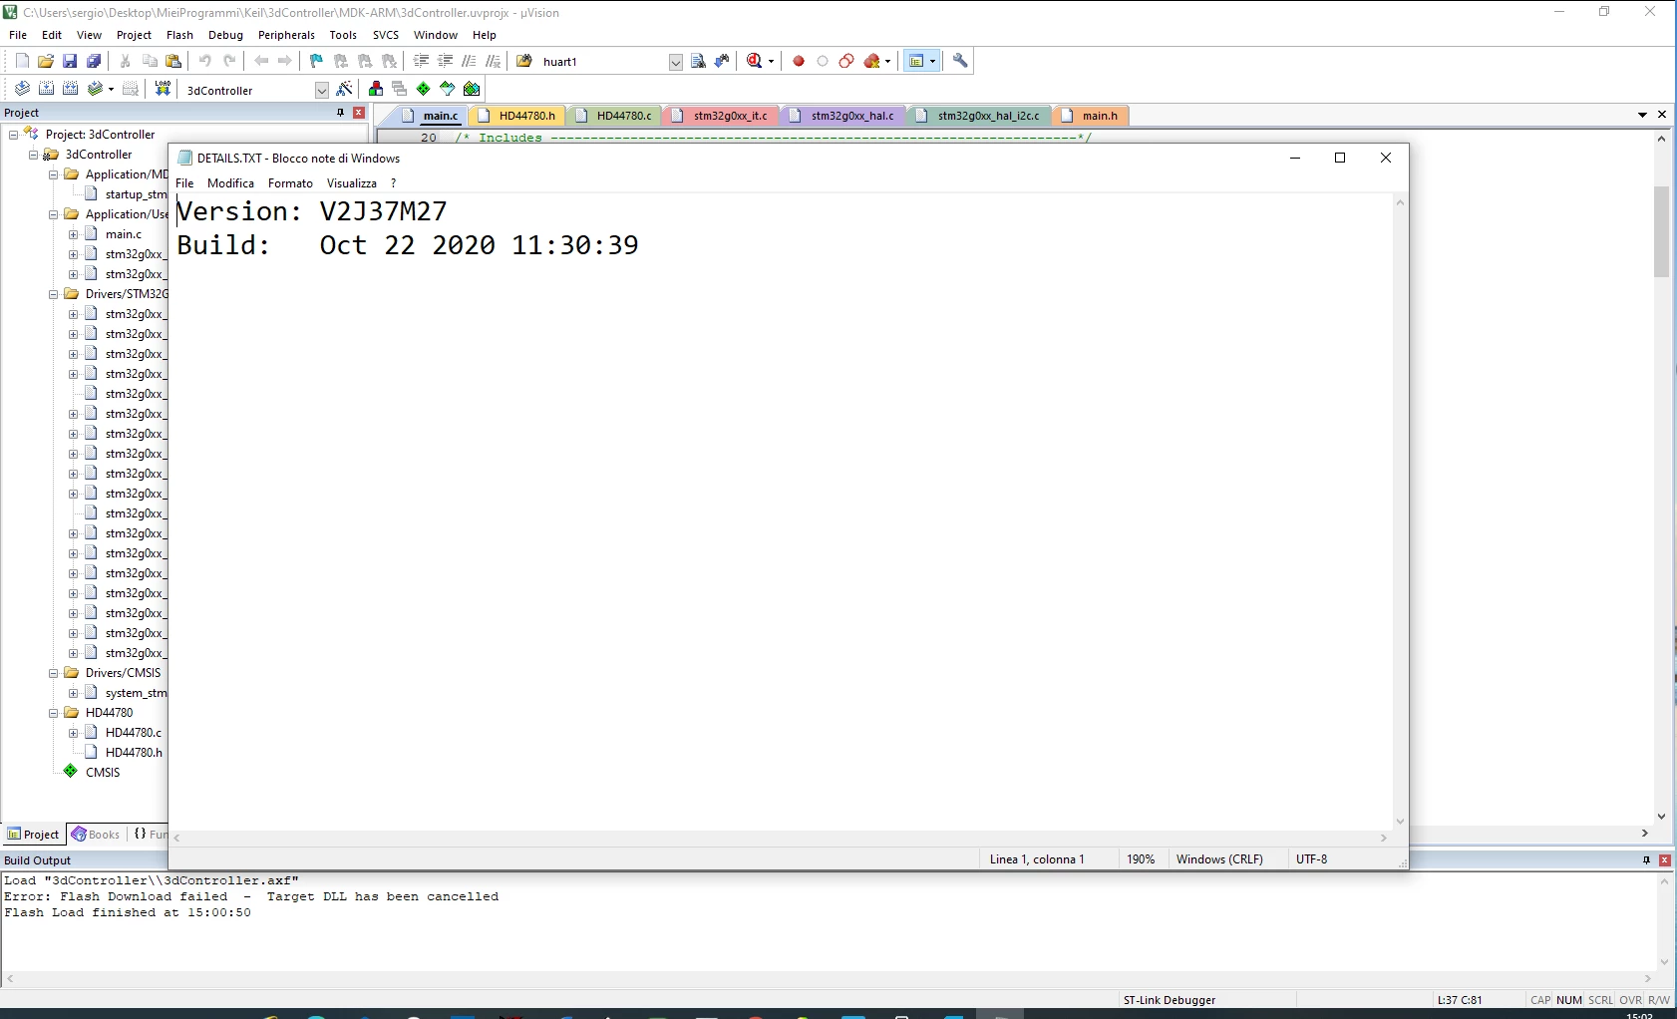Close the Project panel

359,113
